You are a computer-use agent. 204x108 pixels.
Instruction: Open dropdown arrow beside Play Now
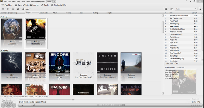click(13, 5)
